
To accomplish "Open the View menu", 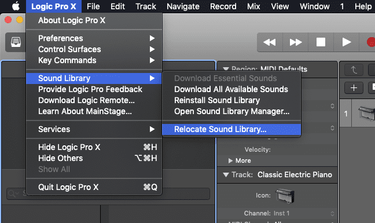I will [x=280, y=6].
